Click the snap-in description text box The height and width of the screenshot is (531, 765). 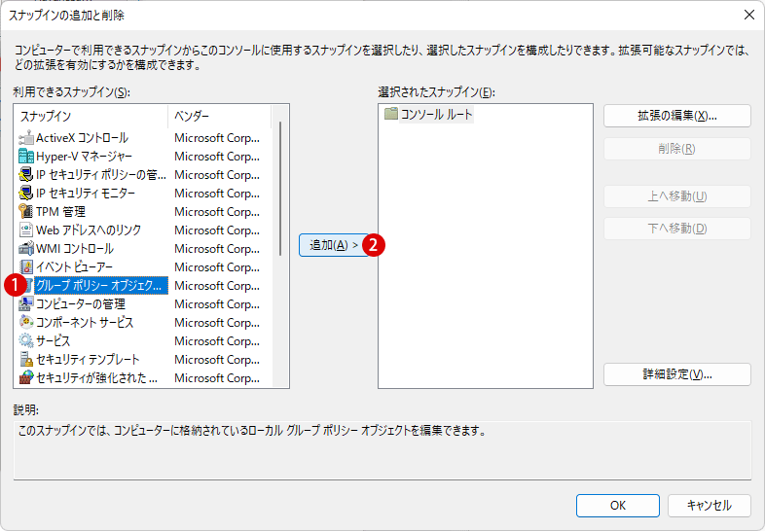click(382, 450)
